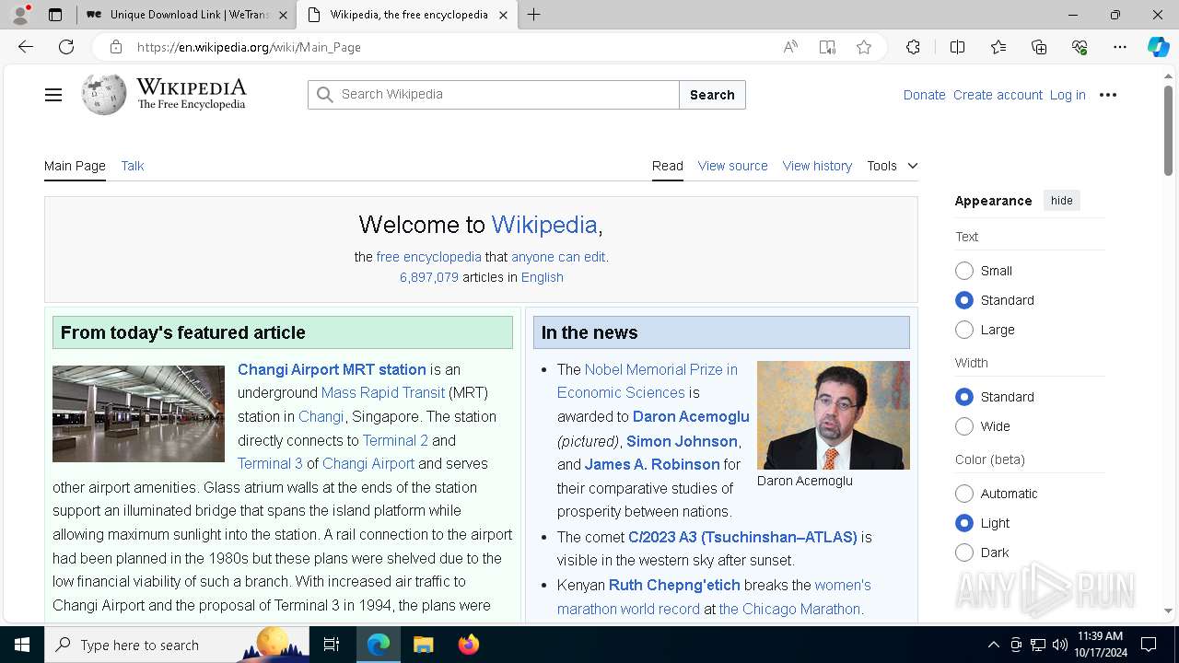1179x663 pixels.
Task: Open a new browser tab
Action: [x=534, y=15]
